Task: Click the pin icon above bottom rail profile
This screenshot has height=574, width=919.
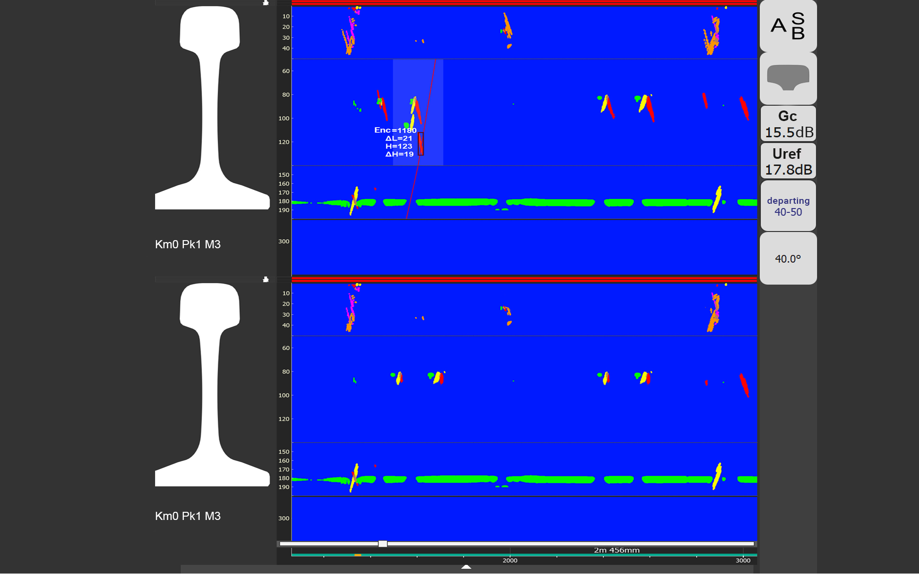Action: tap(266, 279)
